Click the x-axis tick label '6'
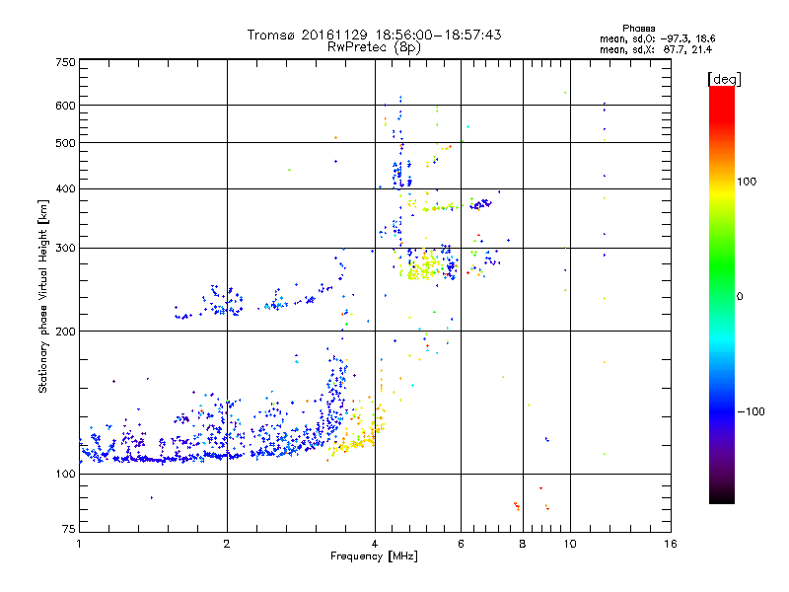 tap(461, 544)
